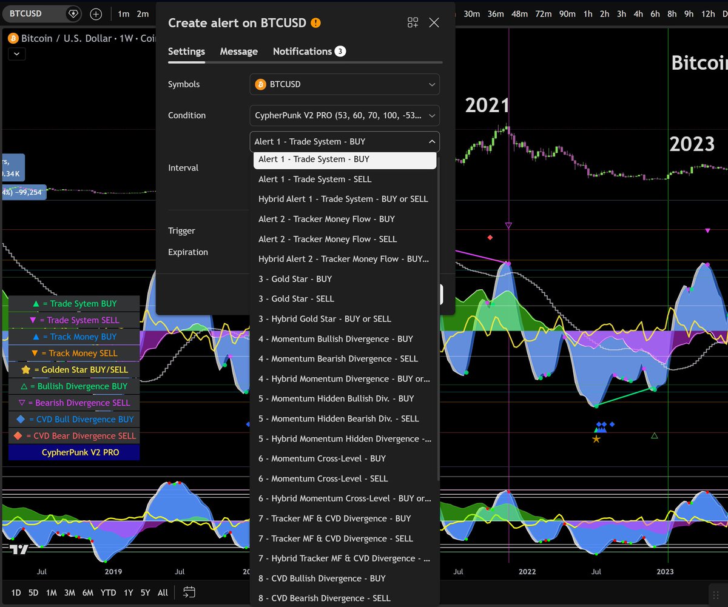
Task: Select 4 - Momentum Bearish Divergence - SELL
Action: tap(345, 359)
